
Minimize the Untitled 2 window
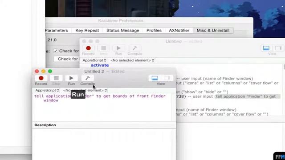pyautogui.click(x=44, y=71)
